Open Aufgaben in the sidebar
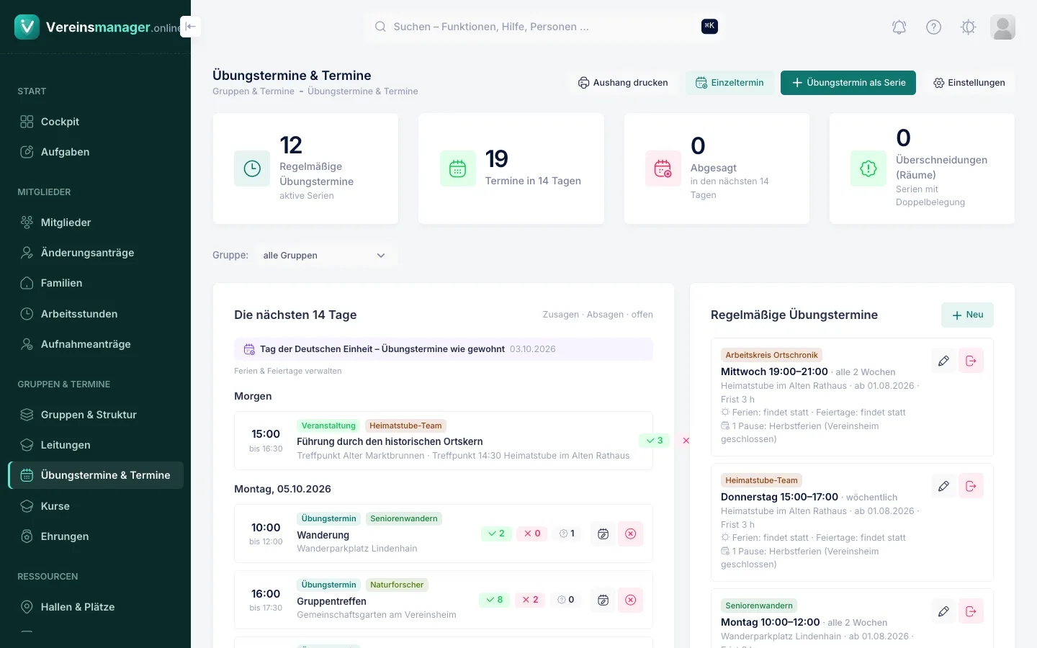The width and height of the screenshot is (1037, 648). [x=96, y=152]
